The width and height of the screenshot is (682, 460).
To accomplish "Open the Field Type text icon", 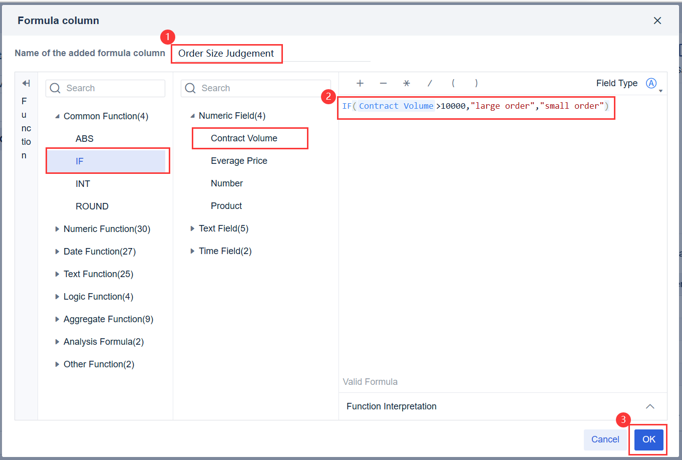I will pyautogui.click(x=651, y=83).
